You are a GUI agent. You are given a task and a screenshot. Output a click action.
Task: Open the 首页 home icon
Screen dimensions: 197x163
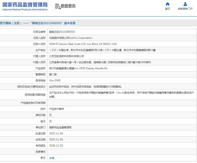click(167, 4)
